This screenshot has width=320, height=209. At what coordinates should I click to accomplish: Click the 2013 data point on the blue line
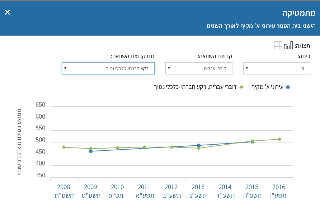[x=198, y=145]
